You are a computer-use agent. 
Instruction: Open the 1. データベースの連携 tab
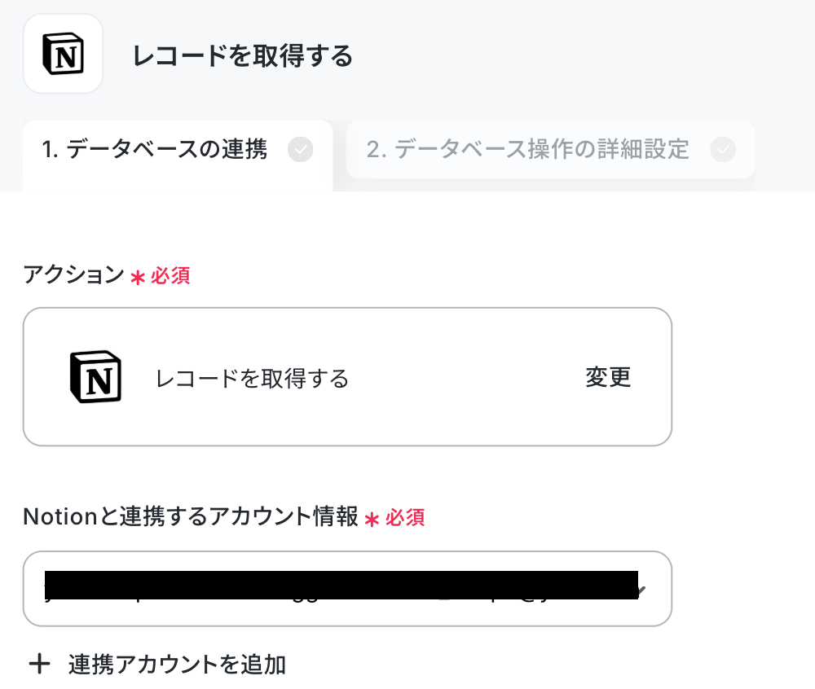[x=178, y=150]
